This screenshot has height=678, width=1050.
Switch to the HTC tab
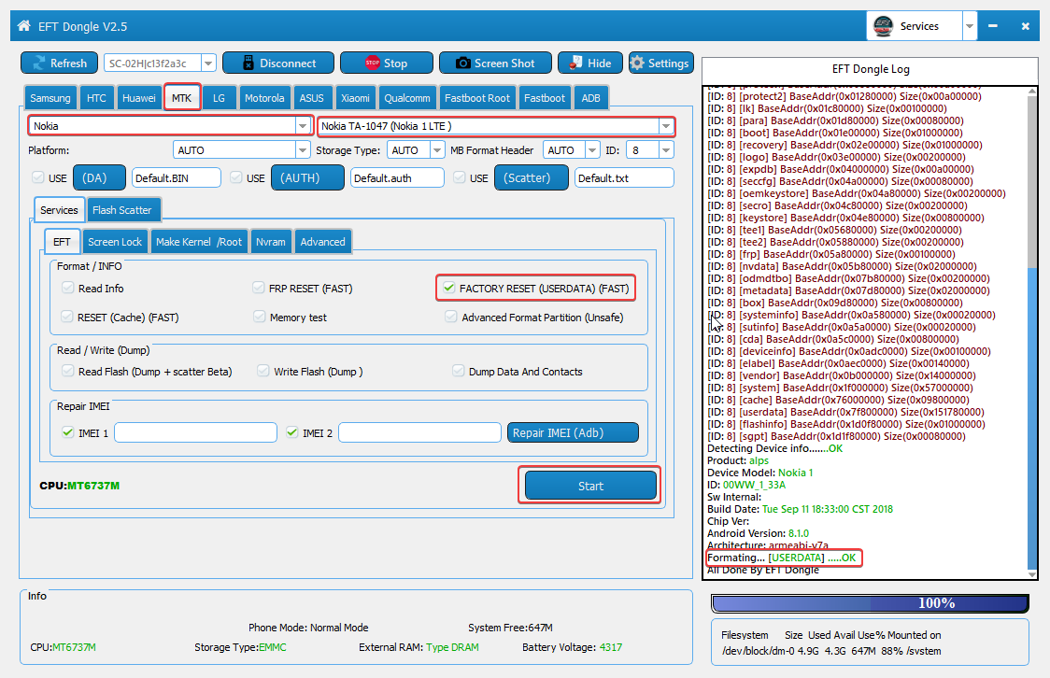(96, 98)
